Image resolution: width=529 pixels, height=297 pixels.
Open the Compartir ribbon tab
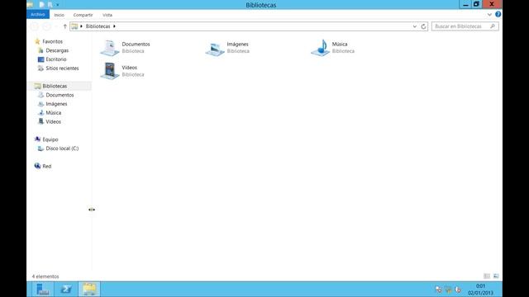click(x=83, y=15)
